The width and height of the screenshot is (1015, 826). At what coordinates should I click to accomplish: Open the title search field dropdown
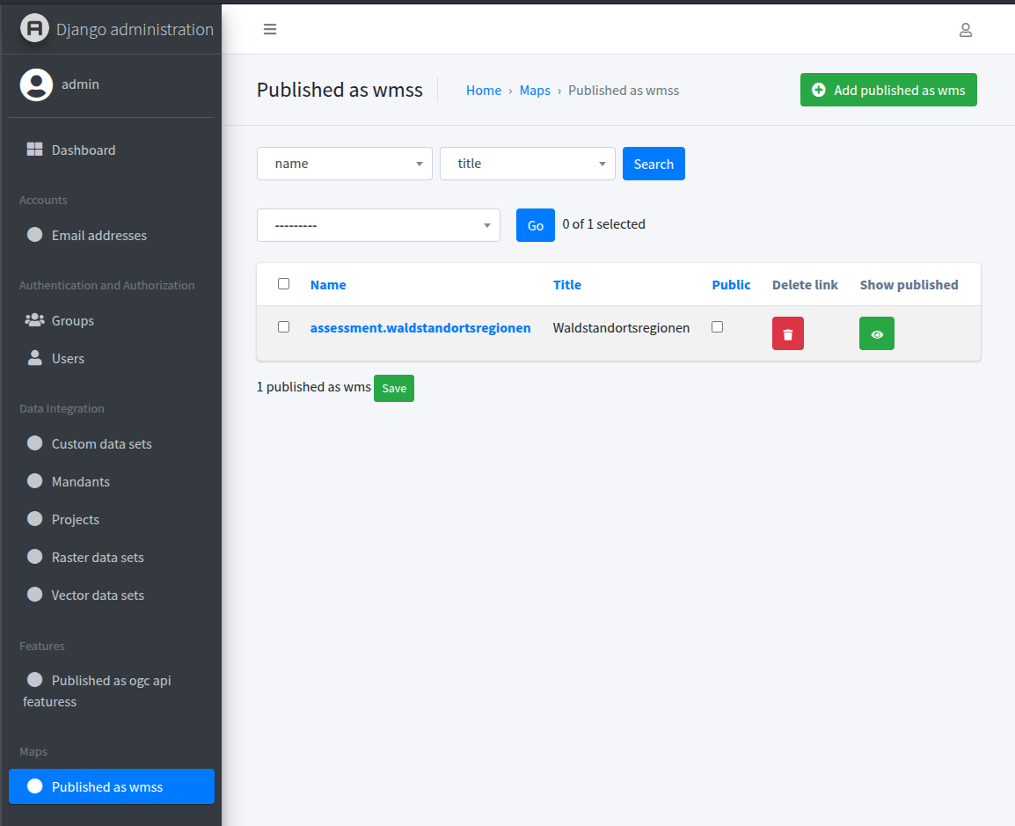[x=528, y=164]
